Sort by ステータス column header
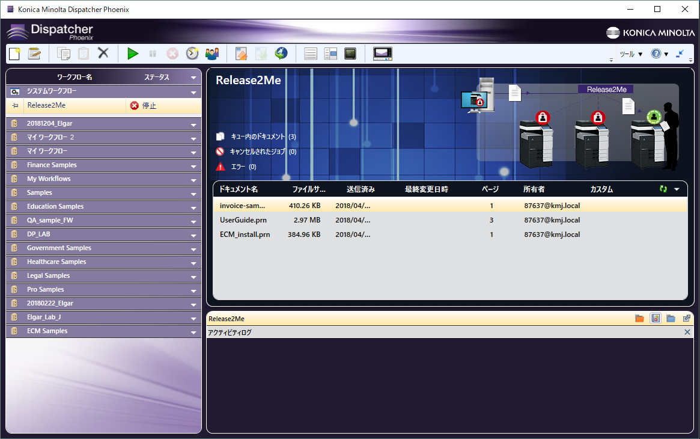Viewport: 700px width, 439px height. [157, 77]
